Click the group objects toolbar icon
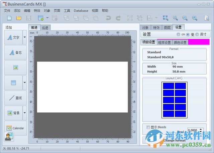Screen dimensions: 214x153 click(x=130, y=18)
